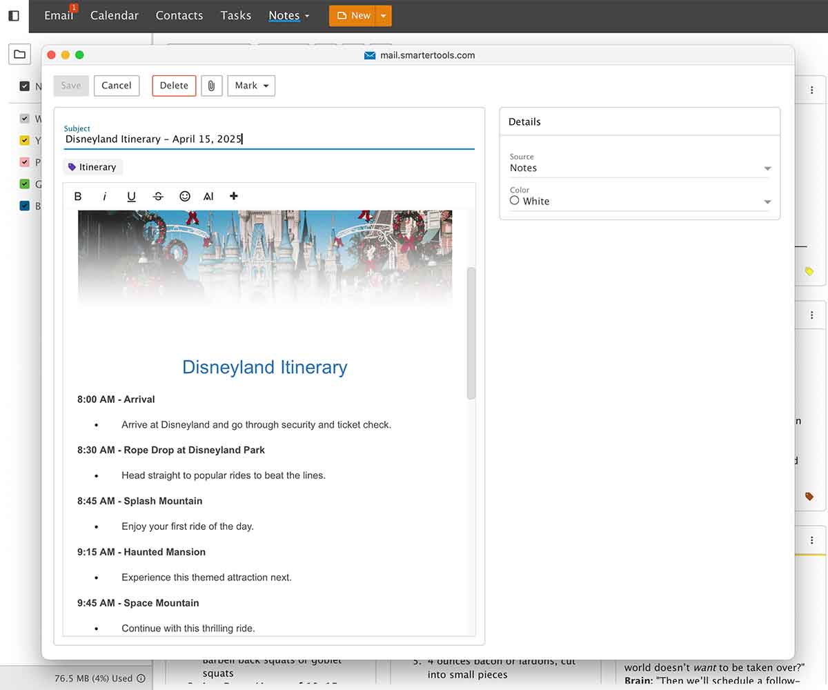Image resolution: width=828 pixels, height=690 pixels.
Task: Select the white color circle swatch
Action: click(514, 200)
